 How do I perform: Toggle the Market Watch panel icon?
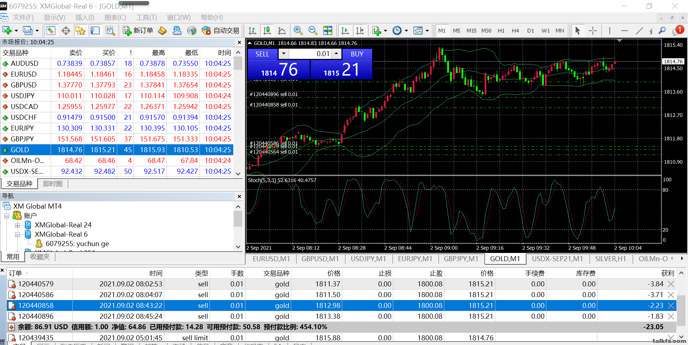[51, 31]
